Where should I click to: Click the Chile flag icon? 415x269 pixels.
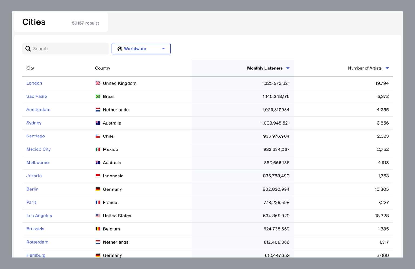point(98,136)
